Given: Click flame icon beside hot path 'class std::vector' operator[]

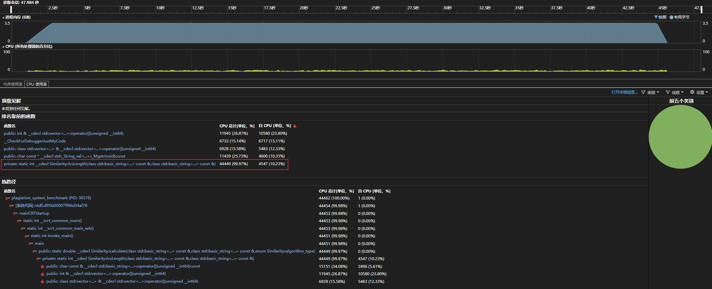Looking at the screenshot, I should pos(42,281).
